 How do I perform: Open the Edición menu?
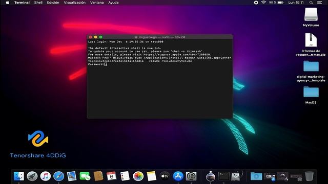click(x=53, y=3)
